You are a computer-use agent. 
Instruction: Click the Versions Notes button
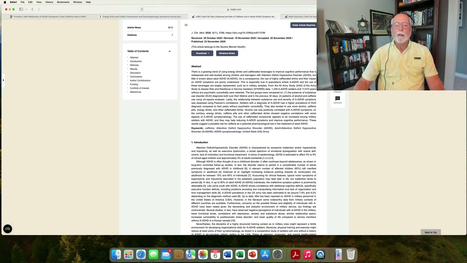click(x=227, y=53)
